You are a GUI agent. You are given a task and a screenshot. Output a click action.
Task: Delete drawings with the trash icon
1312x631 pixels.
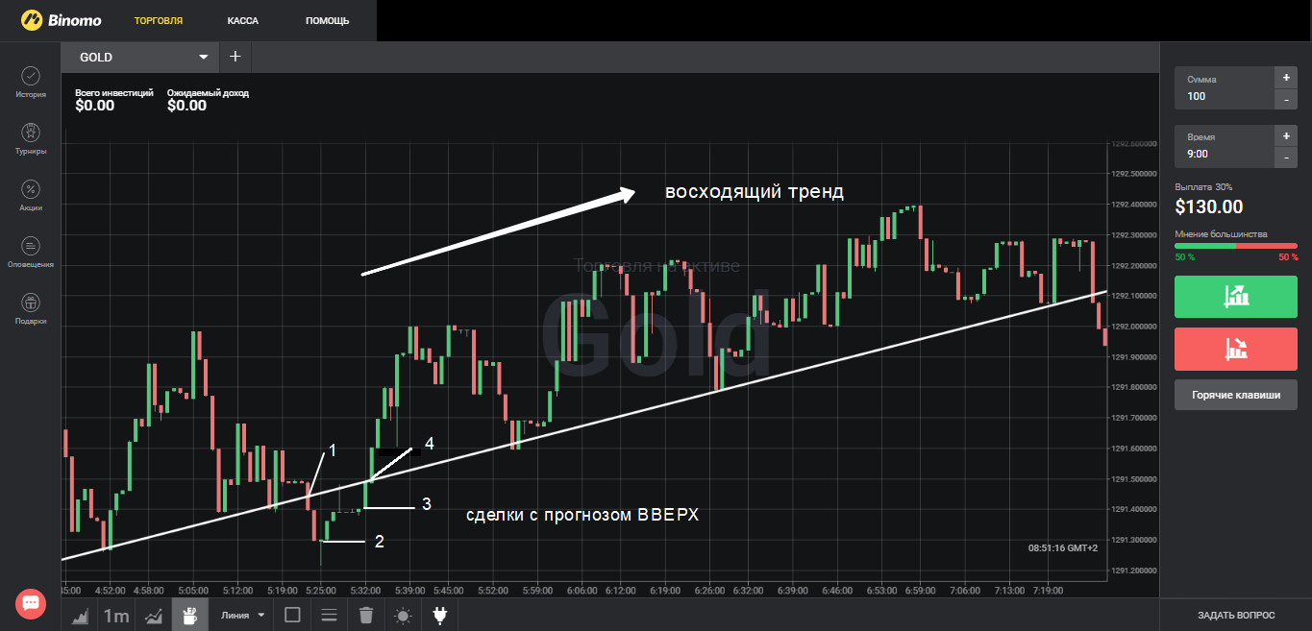click(x=365, y=616)
